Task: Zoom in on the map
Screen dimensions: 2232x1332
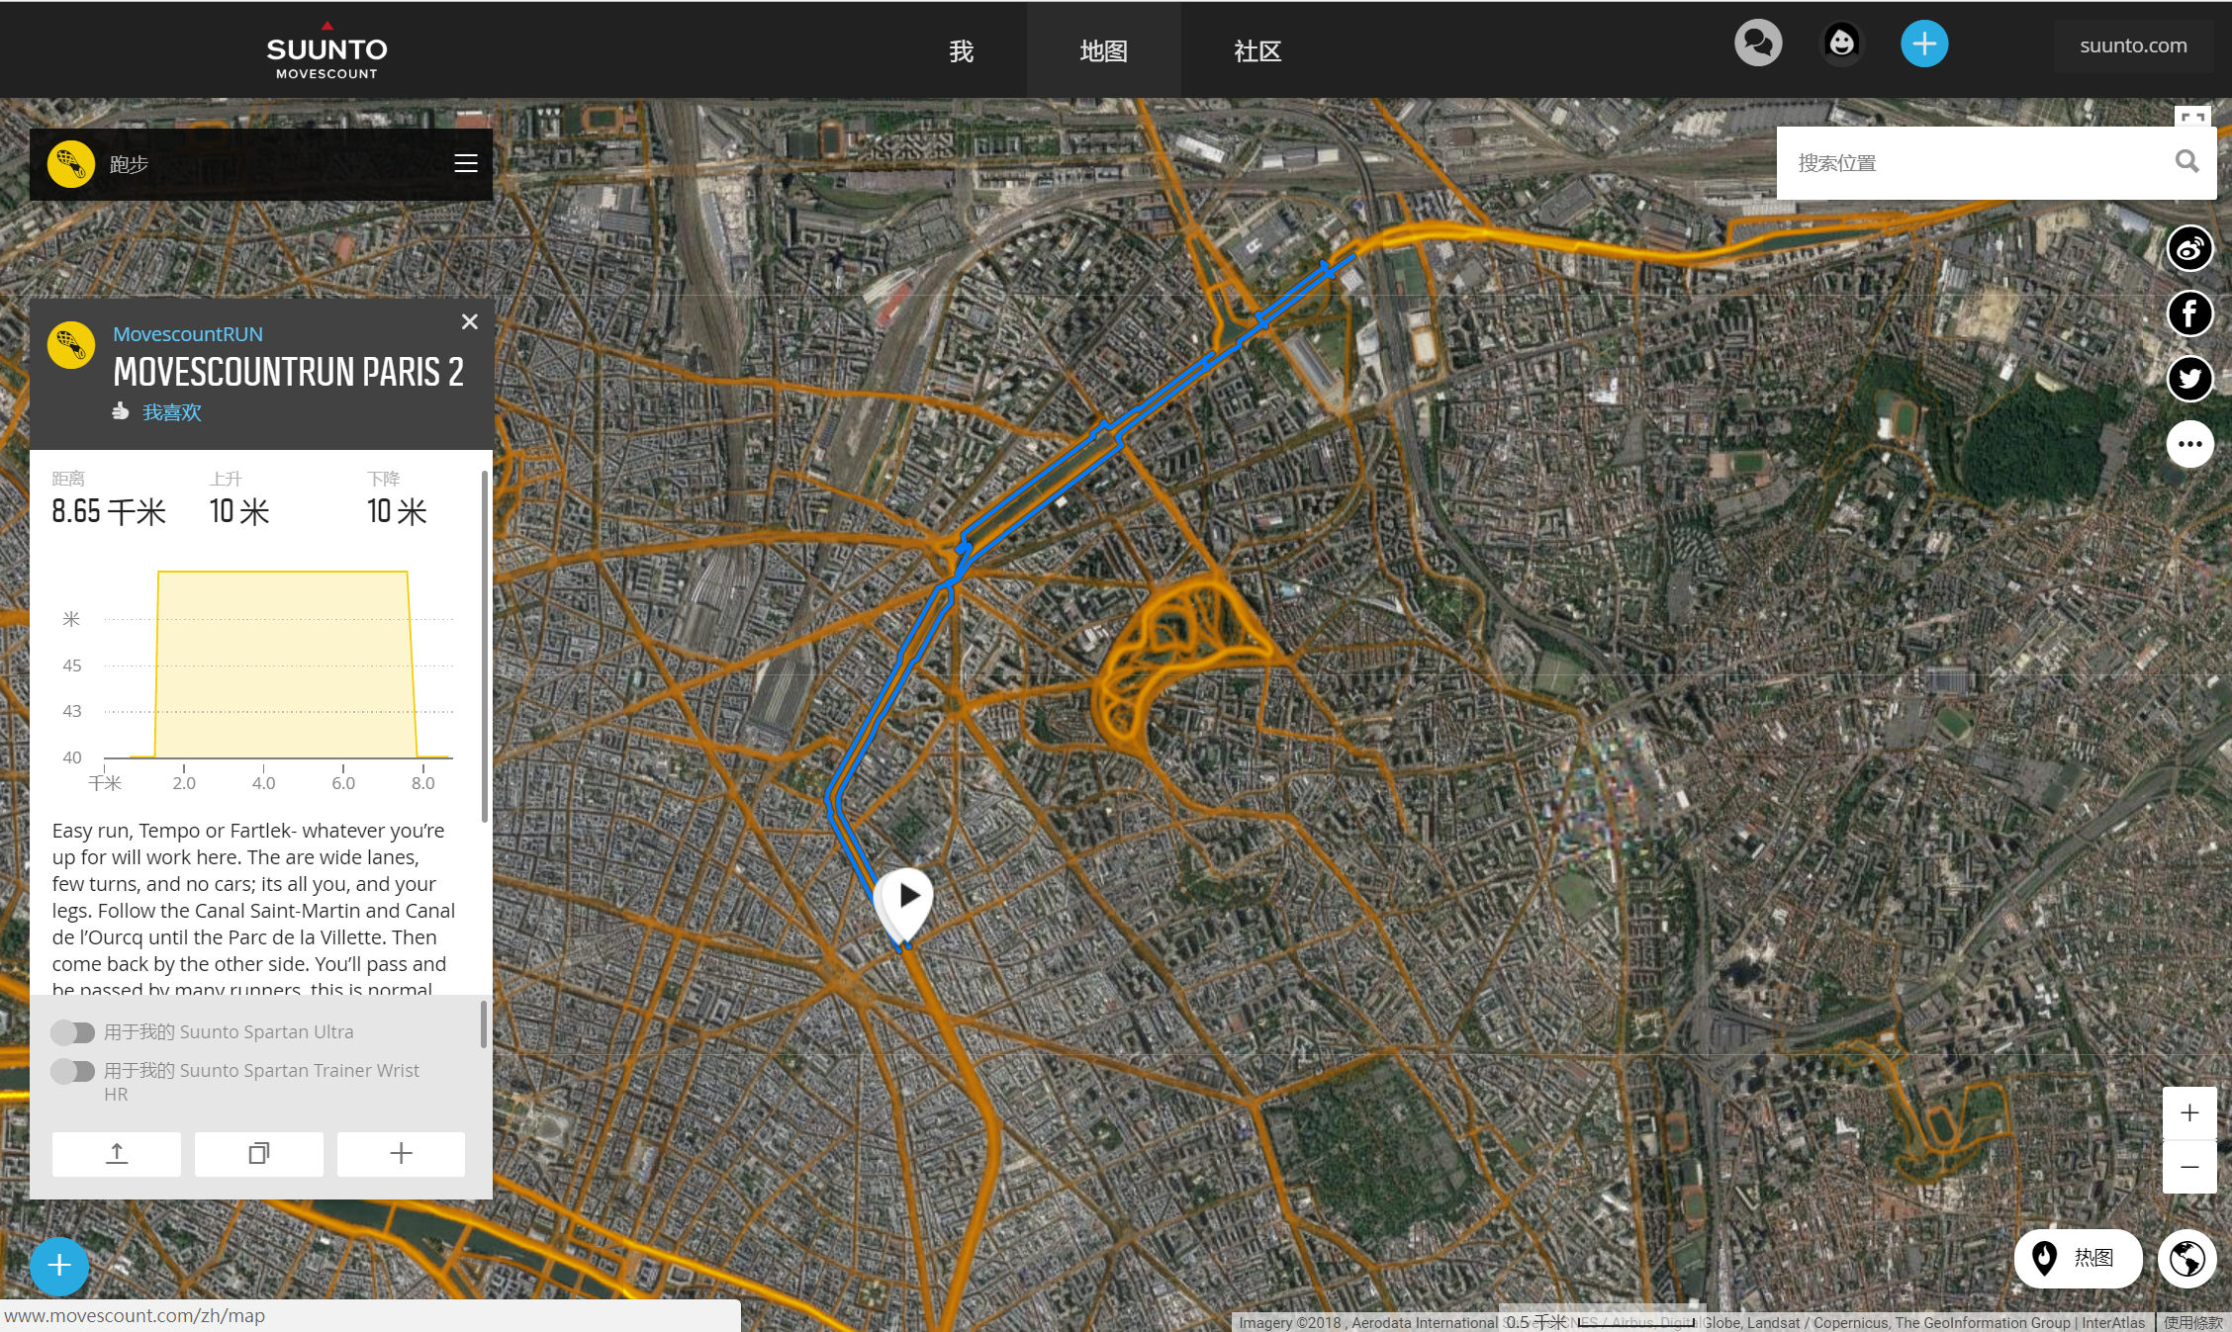Action: click(2189, 1113)
